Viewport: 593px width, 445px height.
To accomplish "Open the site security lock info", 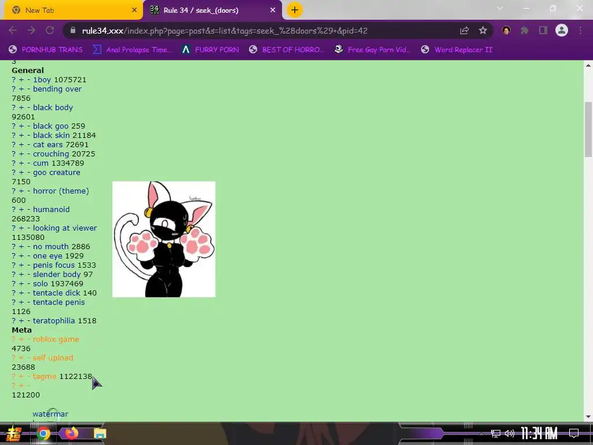I will click(72, 31).
